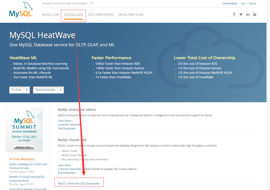The height and width of the screenshot is (190, 270).
Task: Click "25x Faster than Redshift ML" text
Action: click(x=33, y=77)
